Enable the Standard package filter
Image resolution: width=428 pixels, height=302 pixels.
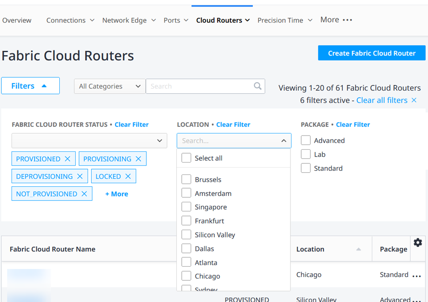(x=306, y=168)
